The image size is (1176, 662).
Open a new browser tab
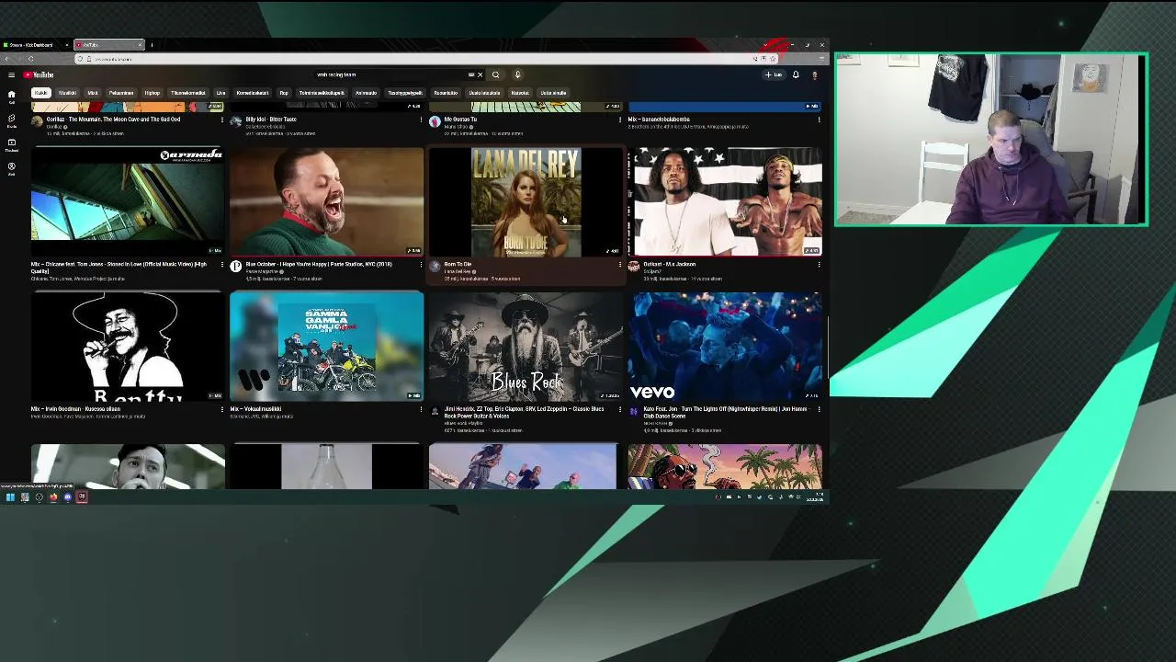click(x=152, y=45)
